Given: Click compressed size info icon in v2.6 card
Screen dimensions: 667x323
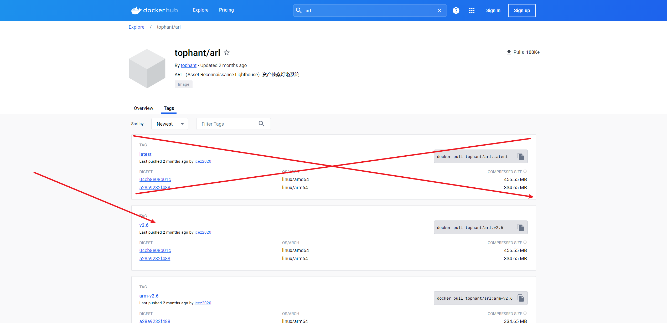Looking at the screenshot, I should (525, 242).
